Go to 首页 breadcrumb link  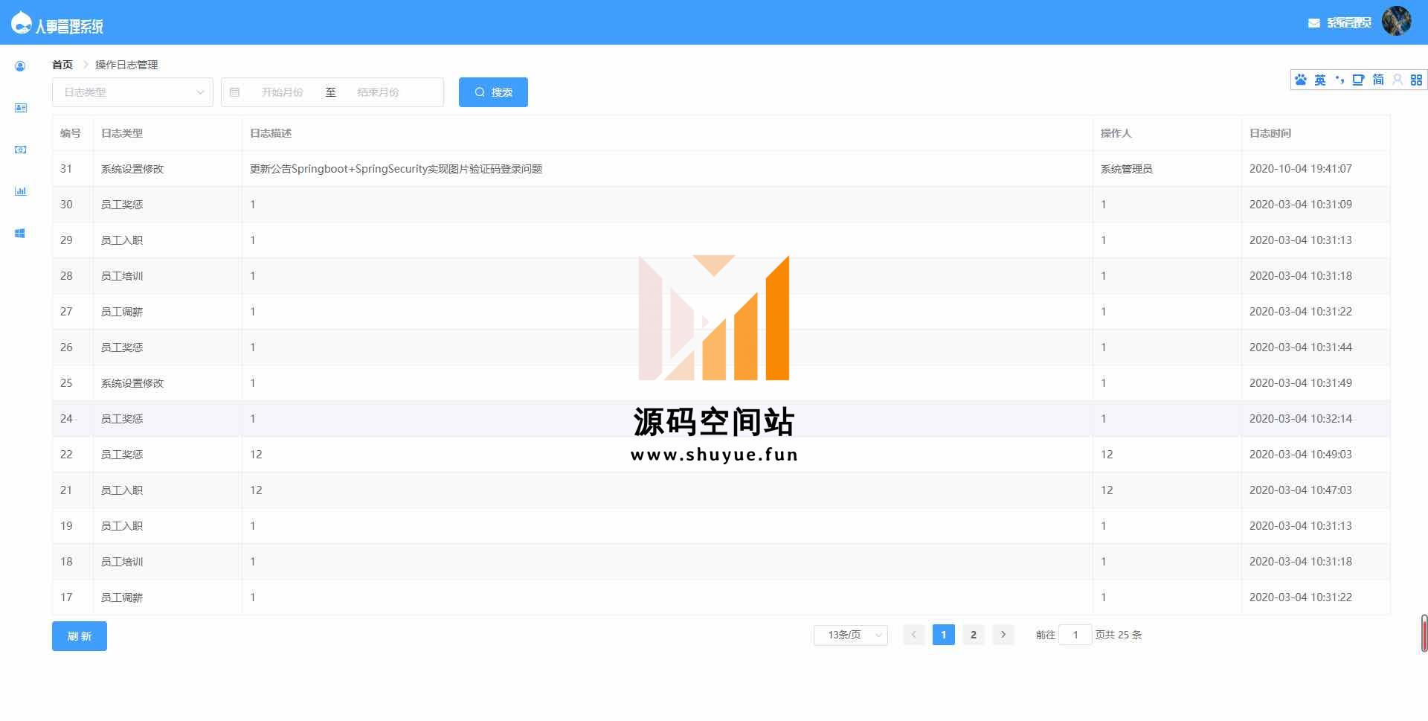pyautogui.click(x=62, y=65)
